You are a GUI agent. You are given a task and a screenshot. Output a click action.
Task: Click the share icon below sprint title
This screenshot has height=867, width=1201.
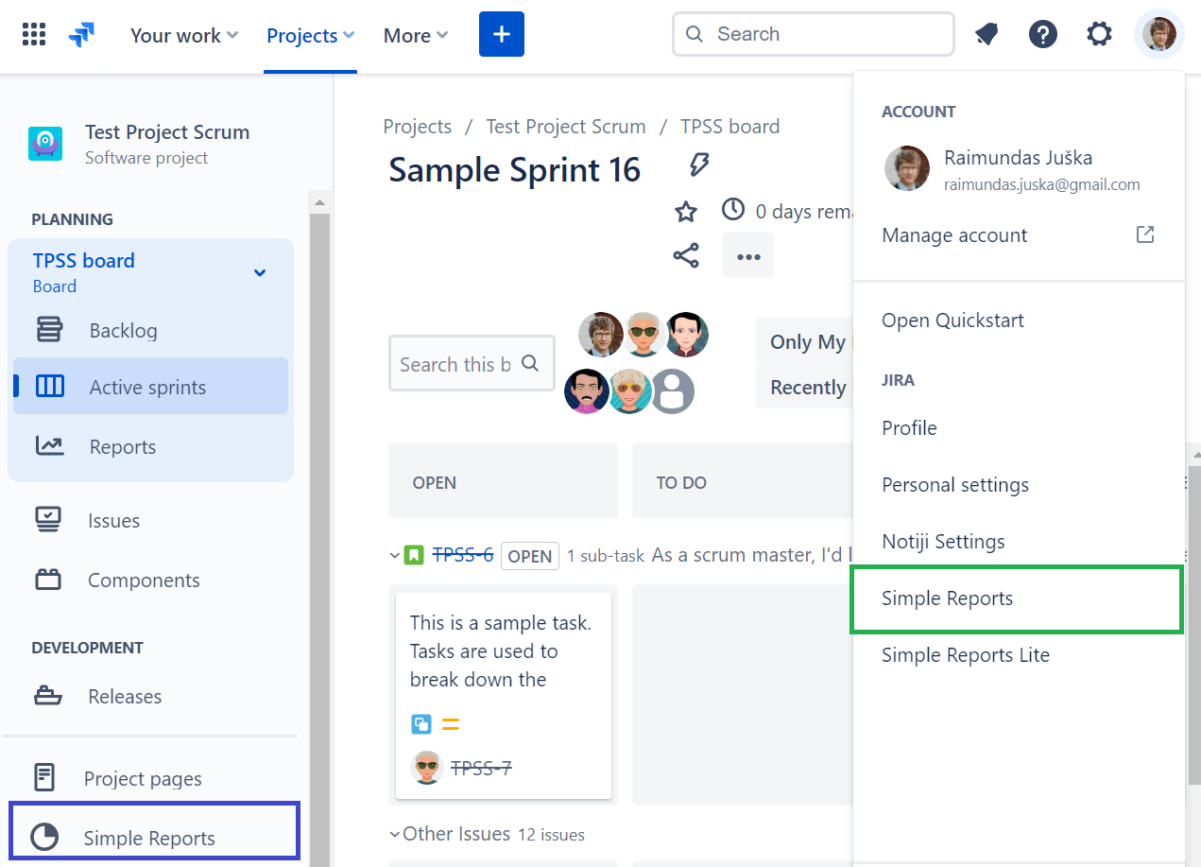[686, 255]
